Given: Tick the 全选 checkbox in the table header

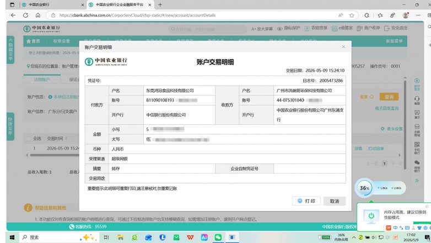Looking at the screenshot, I should [28, 139].
